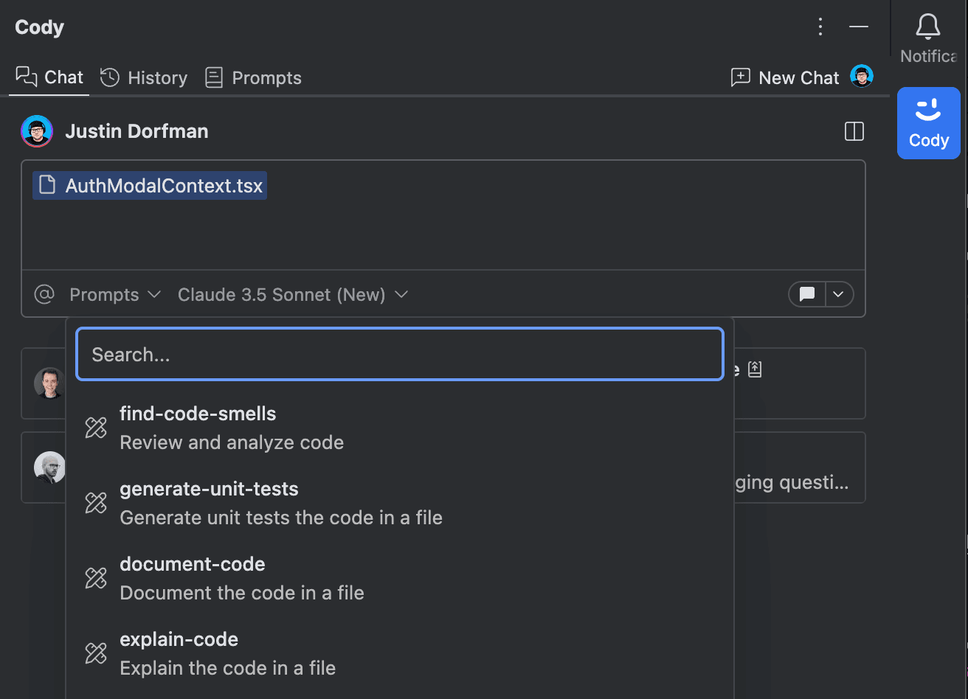Screen dimensions: 968x699
Task: Click the find-code-smells prompt icon
Action: (96, 428)
